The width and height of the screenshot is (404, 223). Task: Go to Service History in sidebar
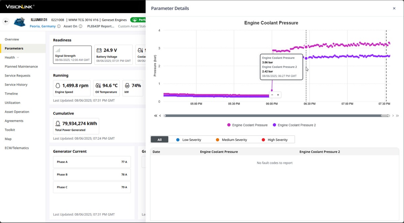coord(16,85)
